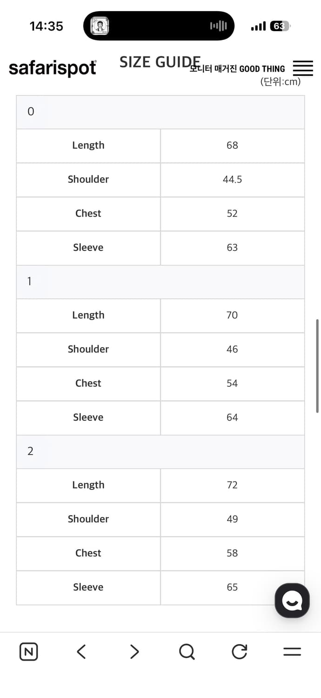This screenshot has width=321, height=698.
Task: Select the size 2 header row
Action: tap(160, 451)
